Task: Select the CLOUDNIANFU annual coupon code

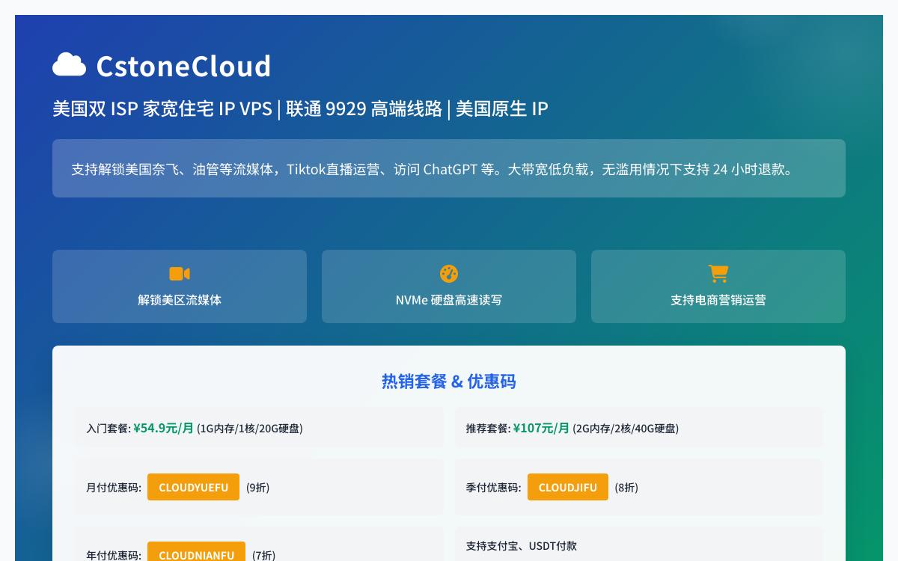Action: click(x=197, y=555)
